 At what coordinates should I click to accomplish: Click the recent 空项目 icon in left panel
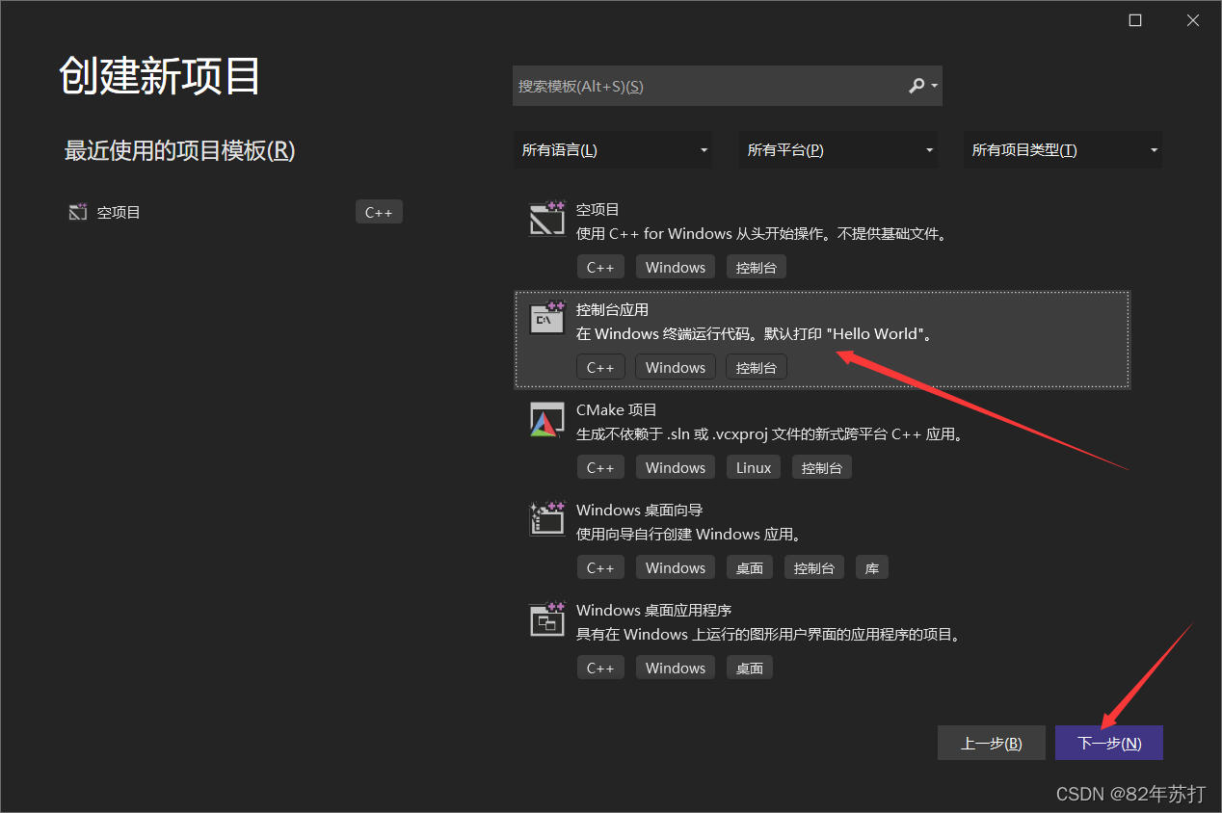pyautogui.click(x=77, y=211)
